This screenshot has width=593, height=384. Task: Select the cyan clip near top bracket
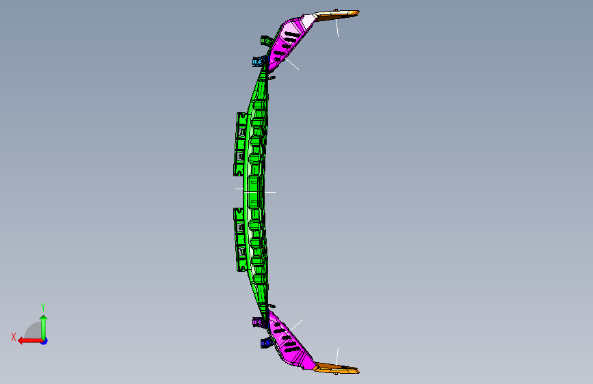click(259, 61)
